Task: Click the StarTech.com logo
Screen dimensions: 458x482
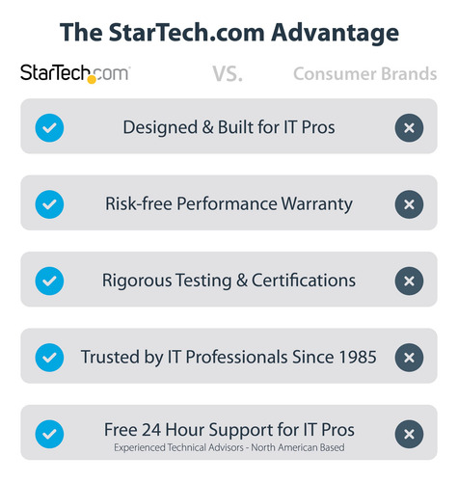Action: coord(75,73)
